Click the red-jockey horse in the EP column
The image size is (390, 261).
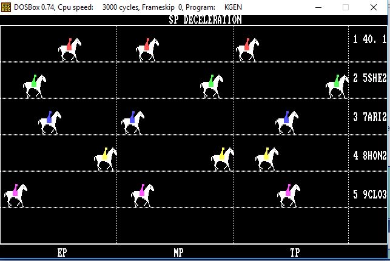tap(70, 50)
